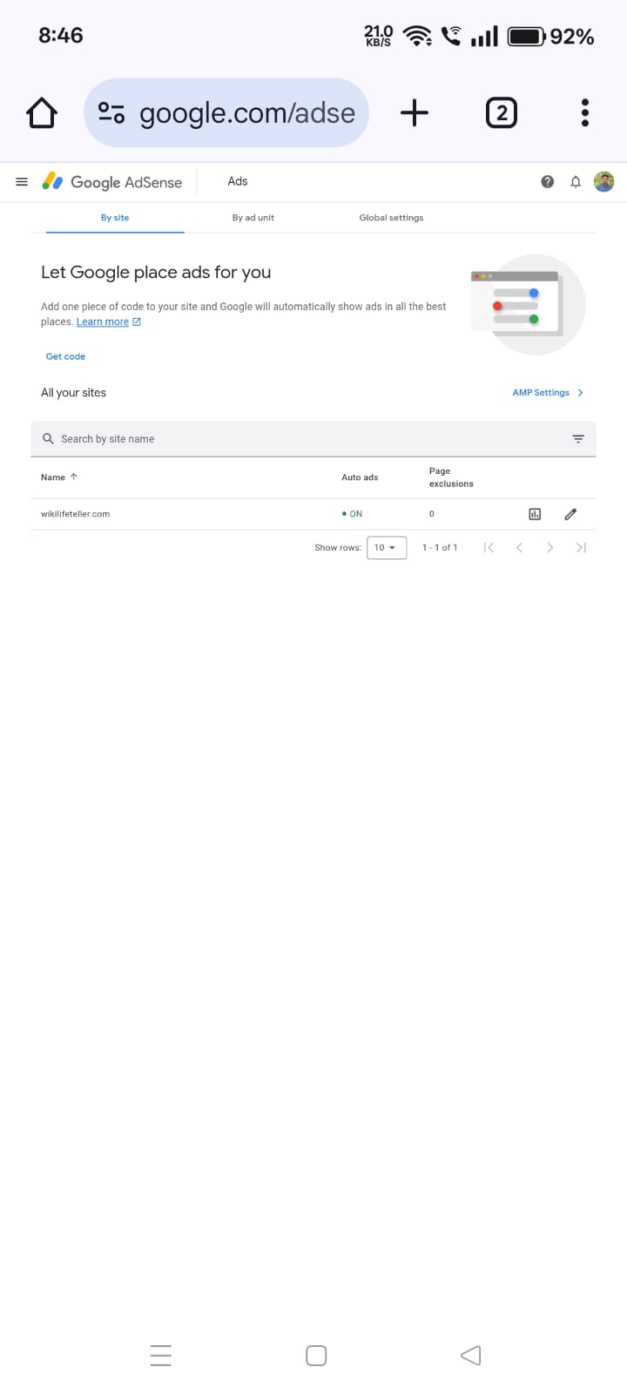Expand the Show rows dropdown
The image size is (627, 1394).
387,547
